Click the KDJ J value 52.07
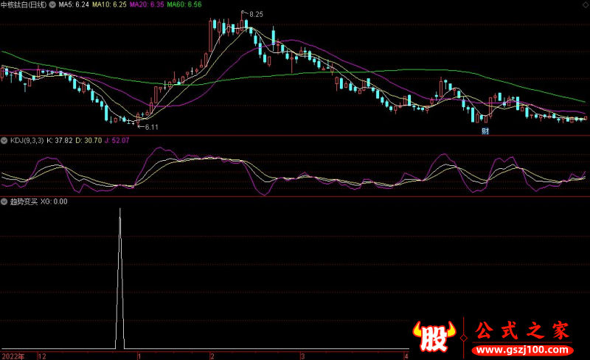590x360 pixels. click(x=119, y=140)
